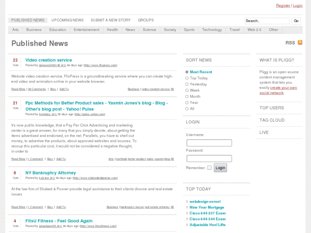The image size is (311, 233).
Task: Tick the Remember checkbox
Action: (x=210, y=168)
